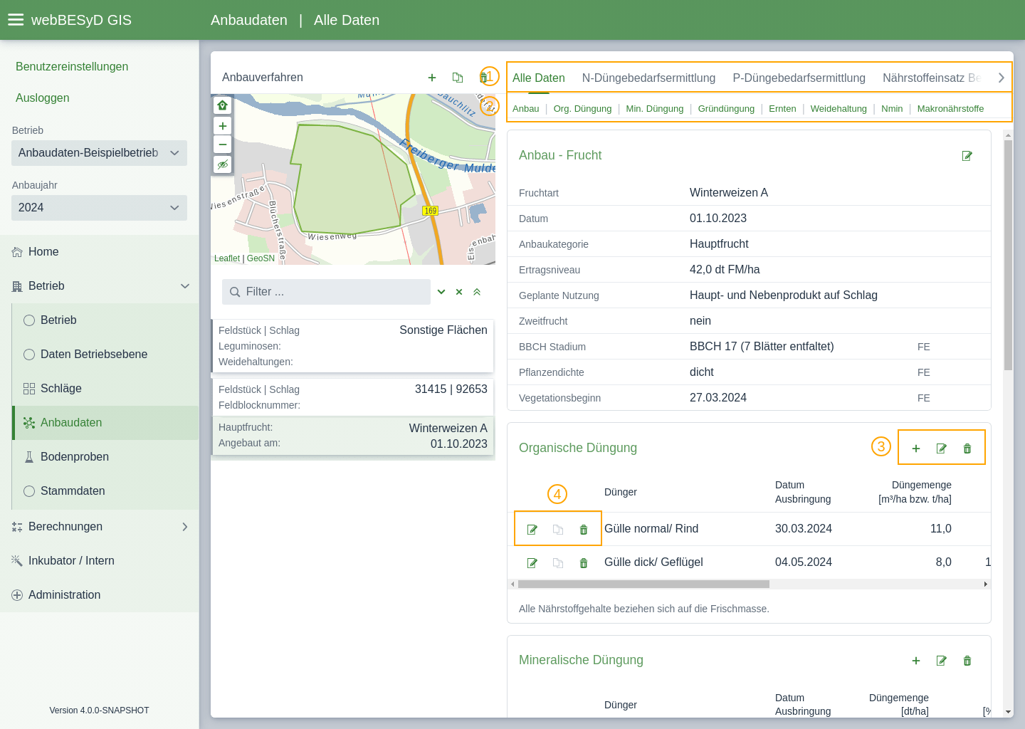The width and height of the screenshot is (1025, 729).
Task: Jump to Gründüngung section link
Action: coord(726,109)
